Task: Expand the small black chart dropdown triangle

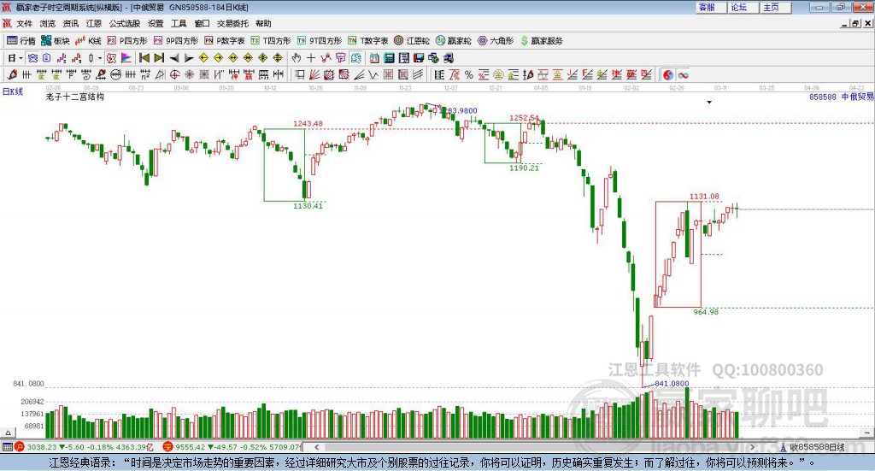Action: point(709,102)
